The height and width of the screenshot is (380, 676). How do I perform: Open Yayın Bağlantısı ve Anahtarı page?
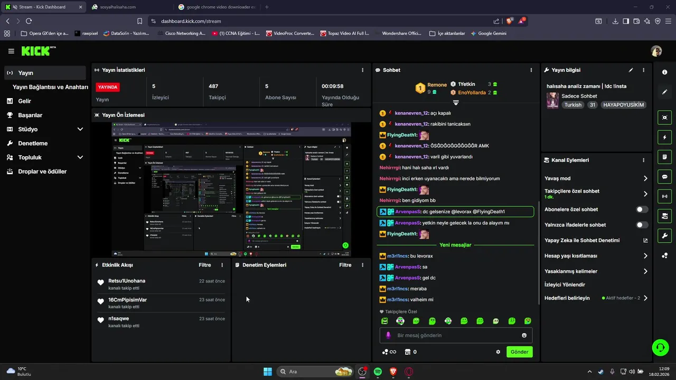[x=50, y=87]
